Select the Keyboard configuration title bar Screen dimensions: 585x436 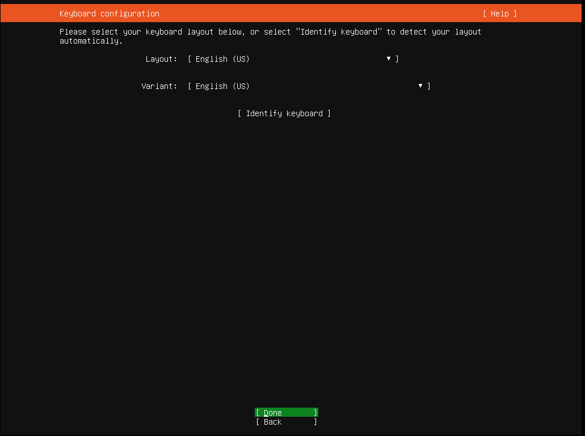tap(108, 13)
